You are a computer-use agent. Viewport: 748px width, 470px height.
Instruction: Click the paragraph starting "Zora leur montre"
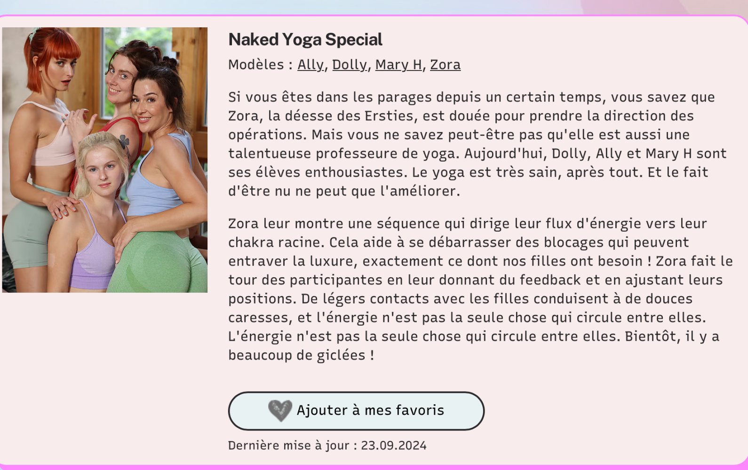pyautogui.click(x=480, y=289)
